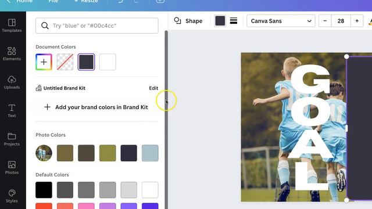Open the Text sidebar panel
Viewport: 372px width, 209px height.
tap(12, 111)
